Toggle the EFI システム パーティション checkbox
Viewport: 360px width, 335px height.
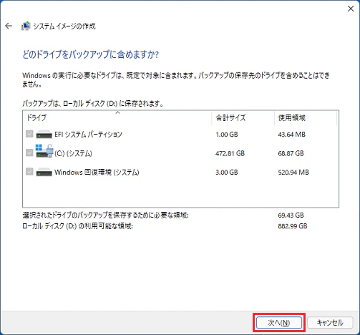[29, 134]
